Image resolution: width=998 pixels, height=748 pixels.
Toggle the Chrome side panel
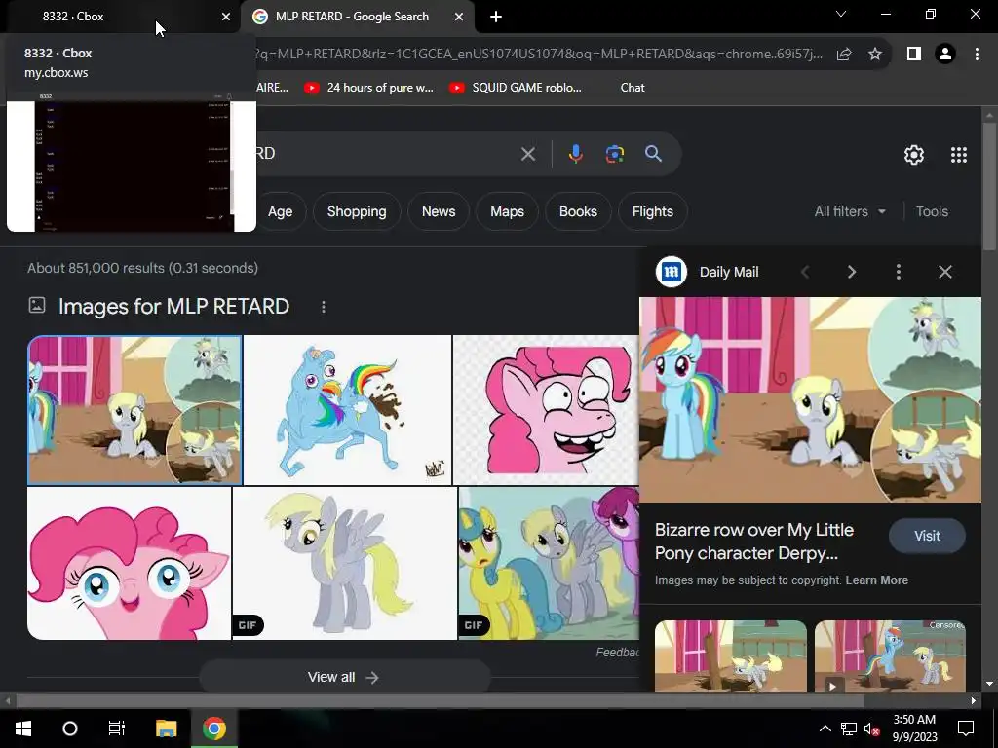click(x=914, y=55)
